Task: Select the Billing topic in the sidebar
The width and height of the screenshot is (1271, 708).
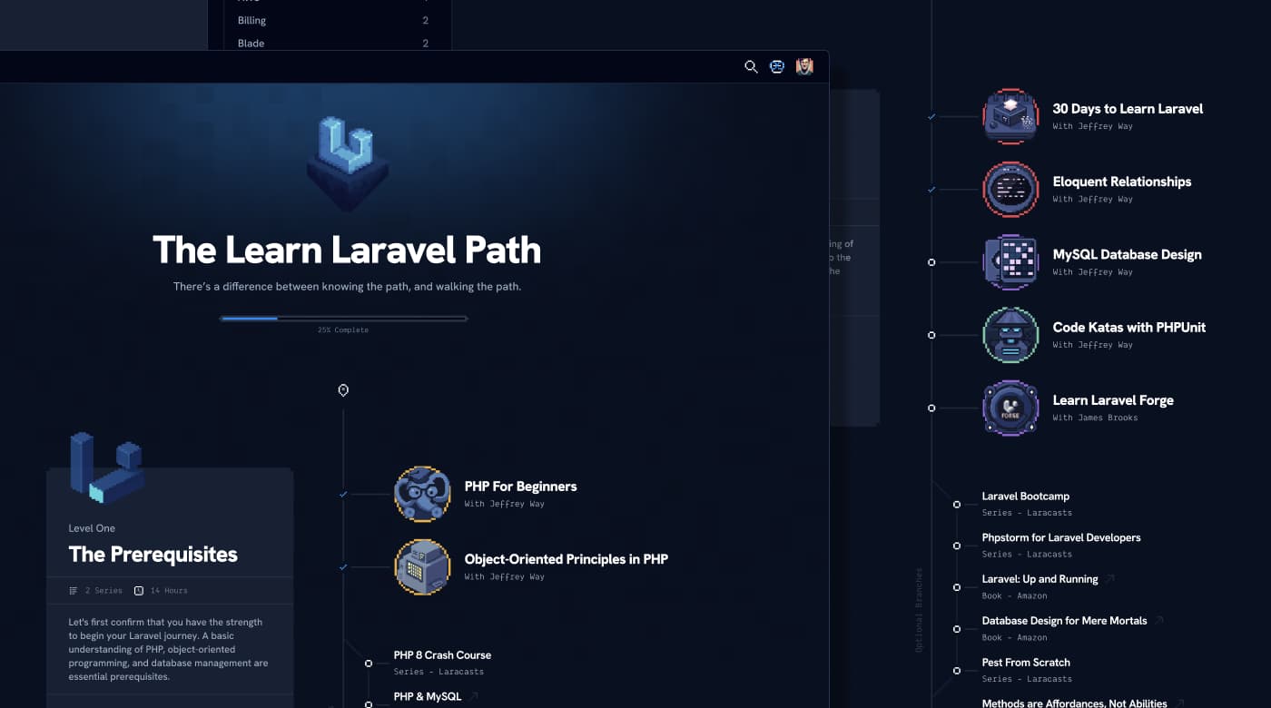Action: [x=251, y=20]
